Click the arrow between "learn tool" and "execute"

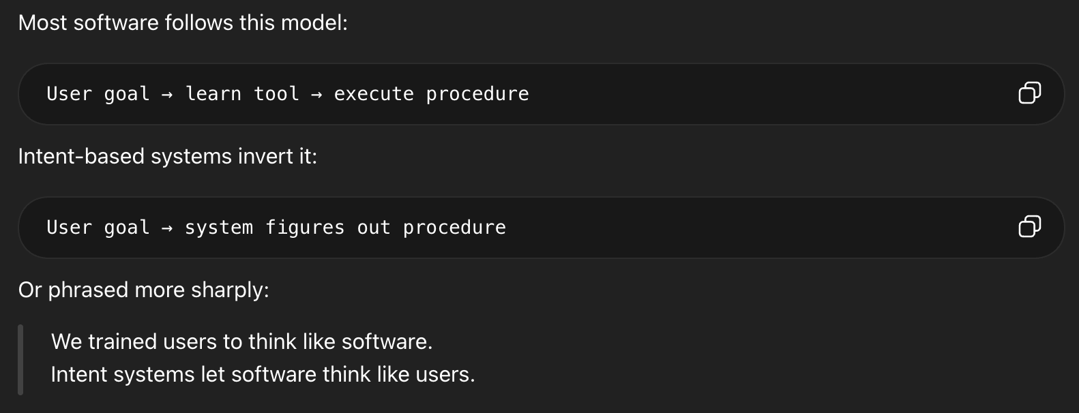tap(316, 95)
